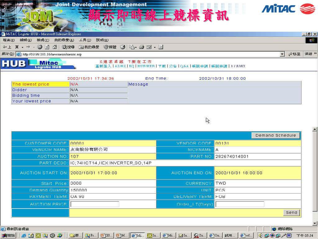This screenshot has width=318, height=239.
Task: Launch Internet Explorer from quick launch
Action: 24,236
